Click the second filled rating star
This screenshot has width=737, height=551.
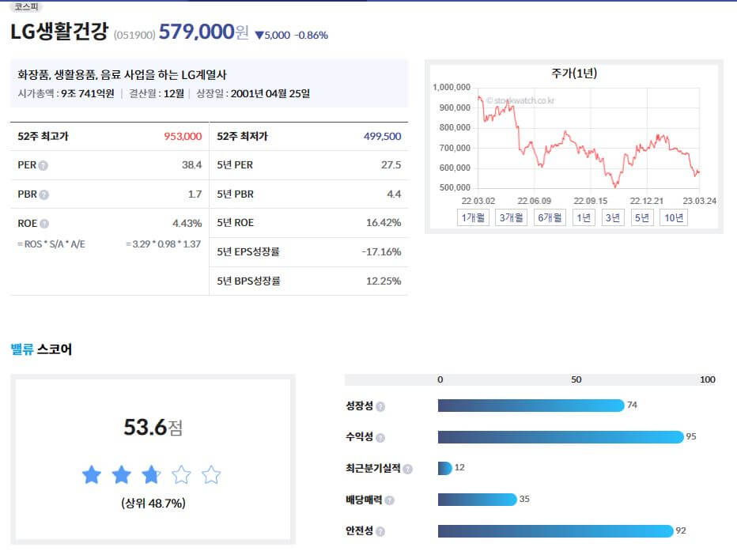click(122, 474)
